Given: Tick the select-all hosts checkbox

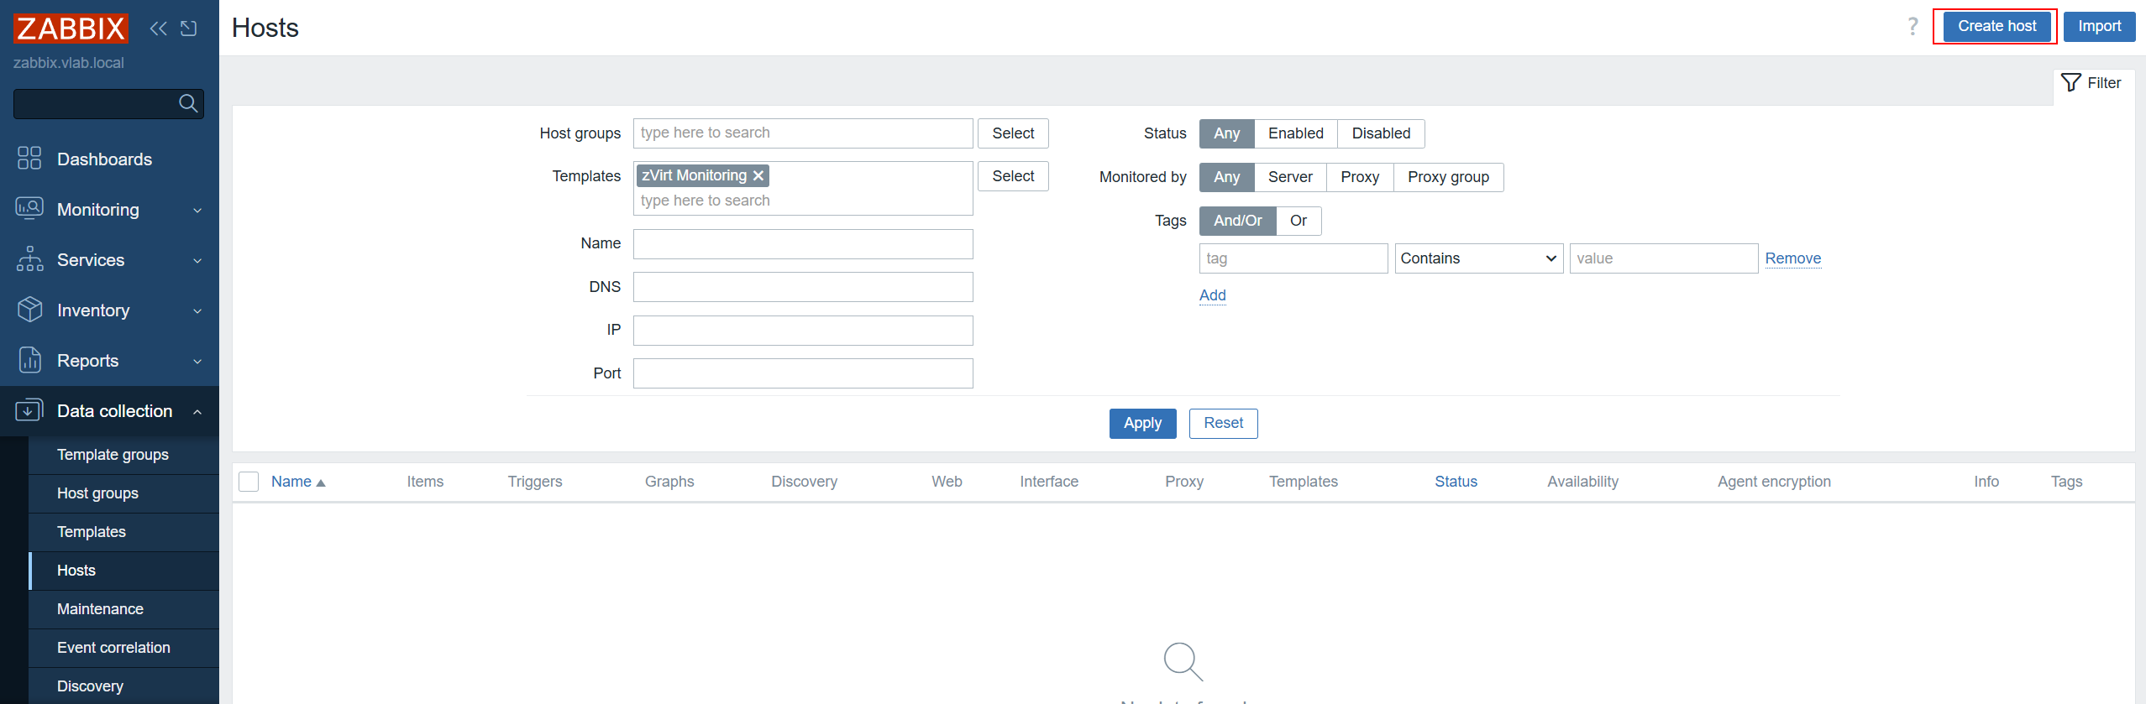Looking at the screenshot, I should (x=249, y=482).
